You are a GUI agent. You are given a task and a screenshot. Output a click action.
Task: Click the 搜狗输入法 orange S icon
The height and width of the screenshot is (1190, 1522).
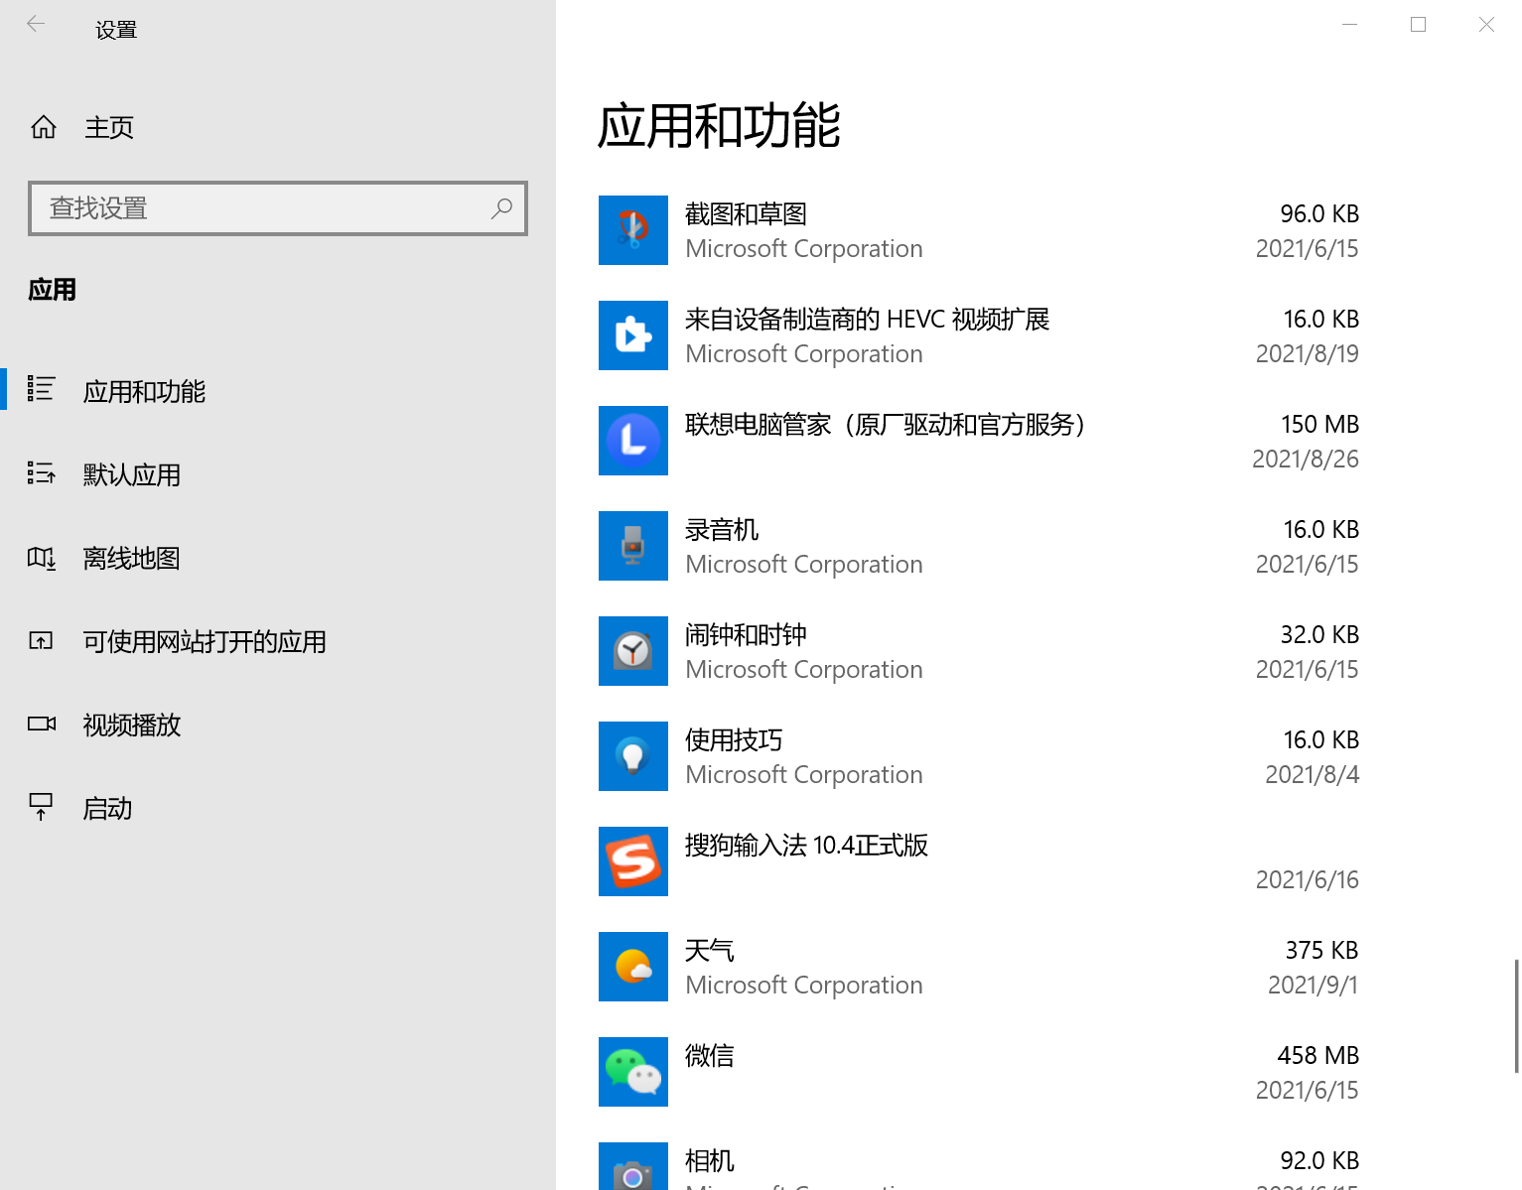[632, 861]
